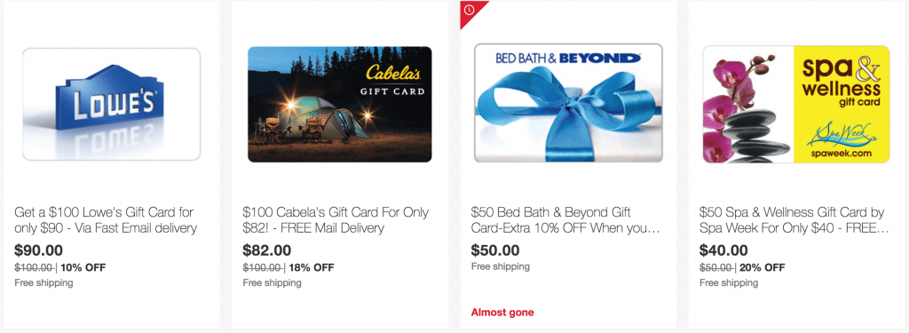
Task: Open the $50 Spa & Wellness title link
Action: [x=794, y=220]
